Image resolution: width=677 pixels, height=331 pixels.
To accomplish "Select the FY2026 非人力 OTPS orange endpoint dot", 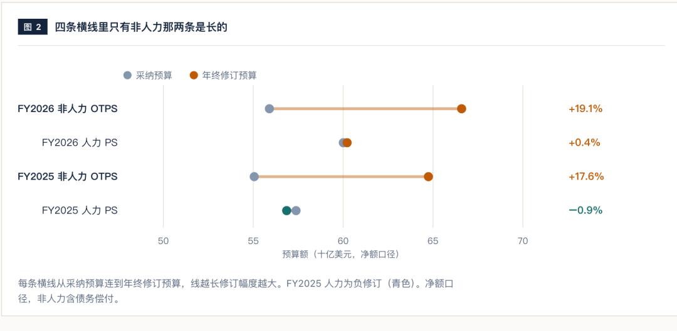I will point(461,109).
